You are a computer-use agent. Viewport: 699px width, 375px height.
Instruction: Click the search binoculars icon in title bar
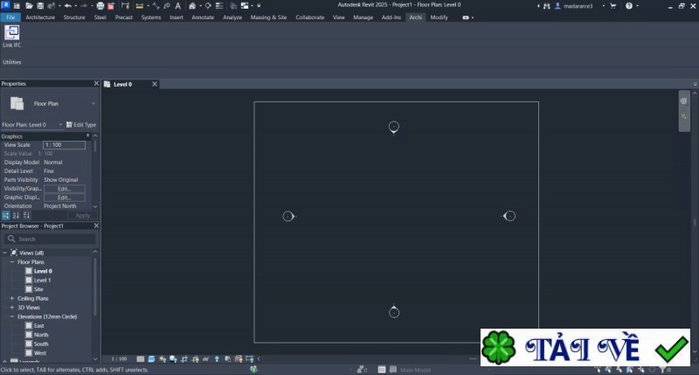pos(547,6)
